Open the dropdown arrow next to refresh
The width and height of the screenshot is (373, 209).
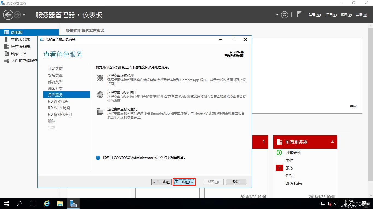point(277,15)
